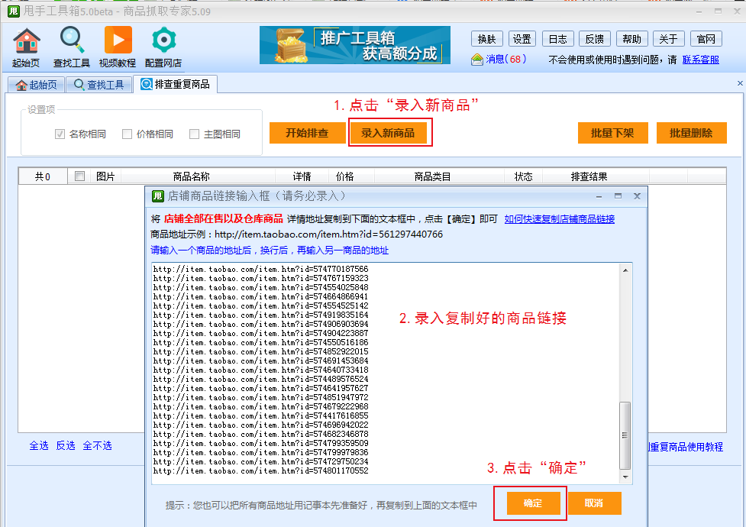Switch to the 查找工具 tab
The image size is (746, 527).
click(x=99, y=85)
